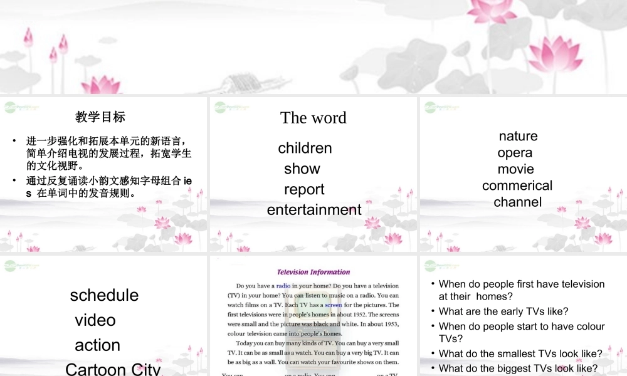Image resolution: width=627 pixels, height=376 pixels.
Task: Click the word 'action'
Action: 97,345
